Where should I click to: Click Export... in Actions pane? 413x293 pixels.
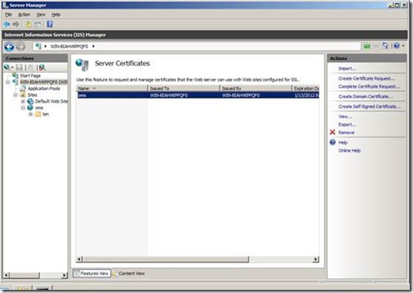point(347,125)
